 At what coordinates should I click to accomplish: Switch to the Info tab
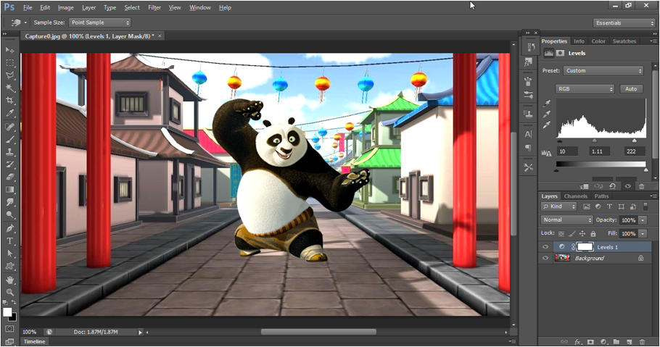tap(579, 41)
